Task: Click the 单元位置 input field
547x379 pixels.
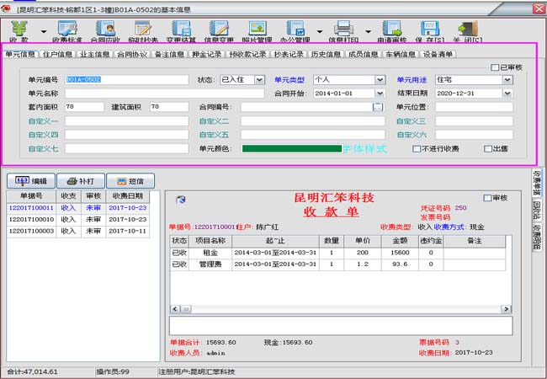Action: point(474,107)
